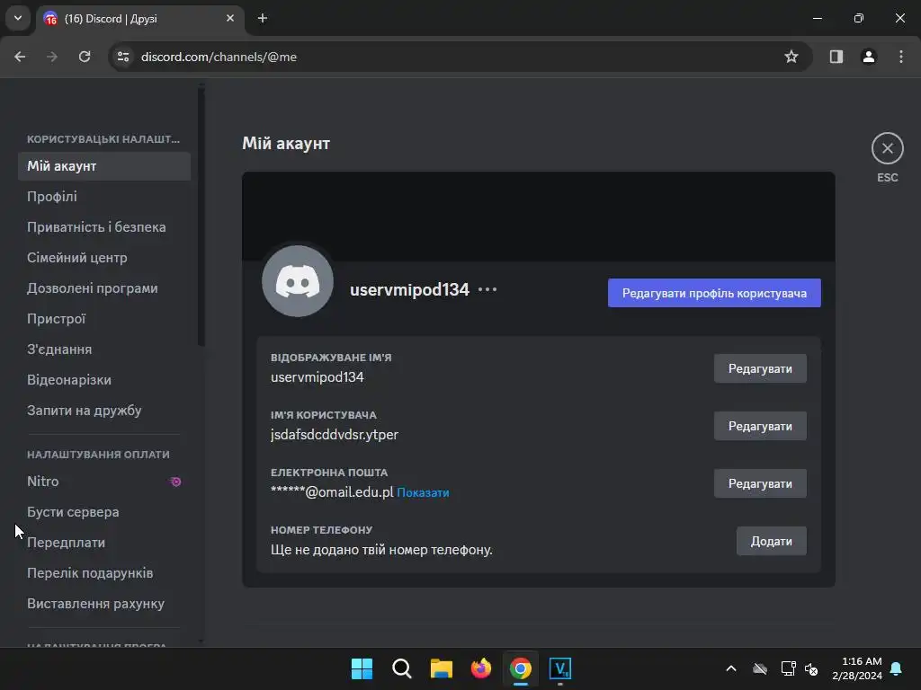Screen dimensions: 921x690
Task: Open Бусти сервера section
Action: [104, 511]
